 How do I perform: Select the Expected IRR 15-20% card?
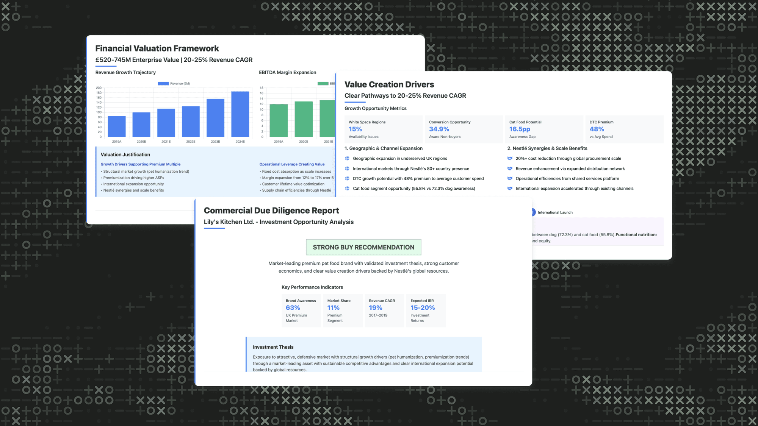tap(425, 310)
